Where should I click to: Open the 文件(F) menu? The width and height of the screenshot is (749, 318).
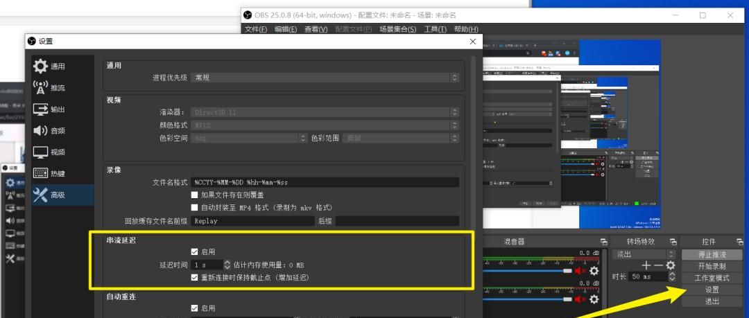point(256,29)
